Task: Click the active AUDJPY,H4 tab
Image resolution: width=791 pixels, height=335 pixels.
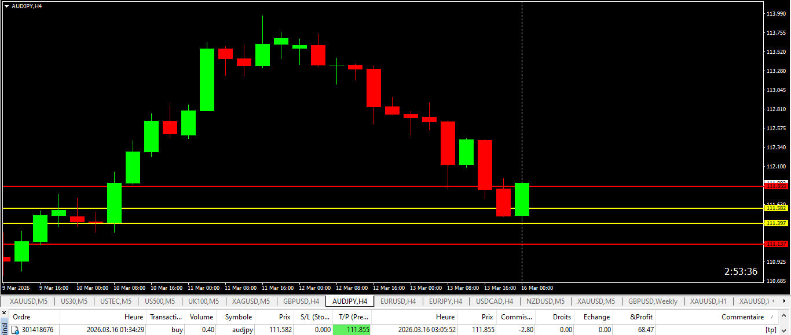Action: click(350, 301)
